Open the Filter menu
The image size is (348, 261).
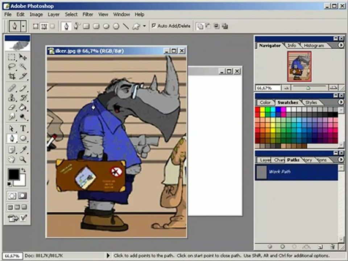point(88,14)
